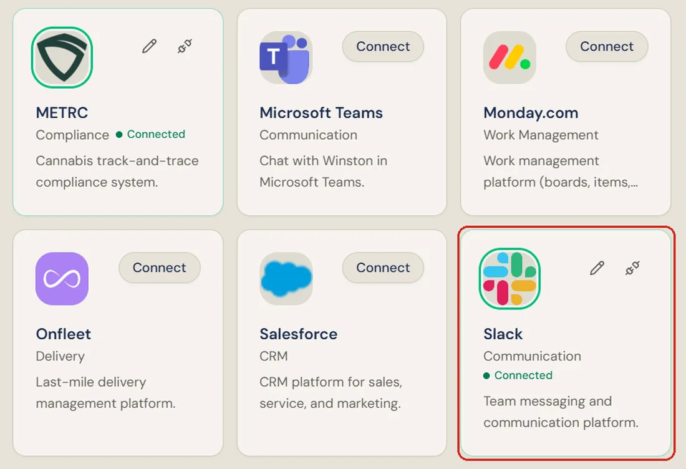Disconnect METRC using the plug icon
This screenshot has height=469, width=686.
click(x=185, y=46)
